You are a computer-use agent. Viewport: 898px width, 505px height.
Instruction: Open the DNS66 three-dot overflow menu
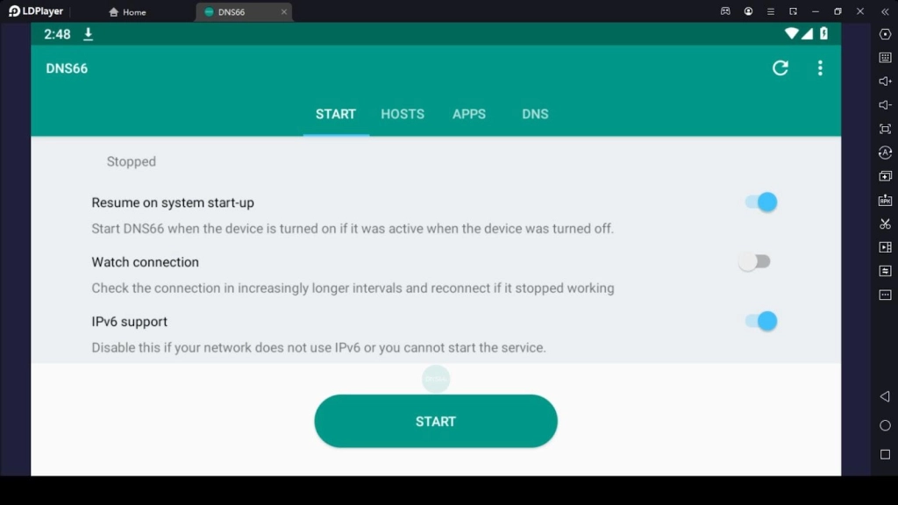[x=820, y=68]
